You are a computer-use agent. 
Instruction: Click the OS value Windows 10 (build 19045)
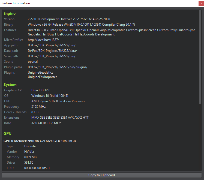pos(50,96)
